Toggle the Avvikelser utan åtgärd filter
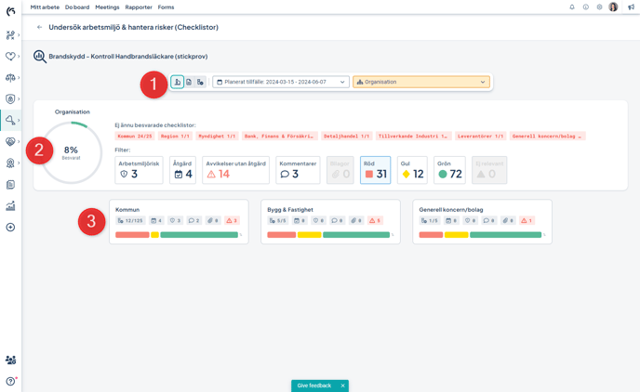640x392 pixels. point(235,170)
